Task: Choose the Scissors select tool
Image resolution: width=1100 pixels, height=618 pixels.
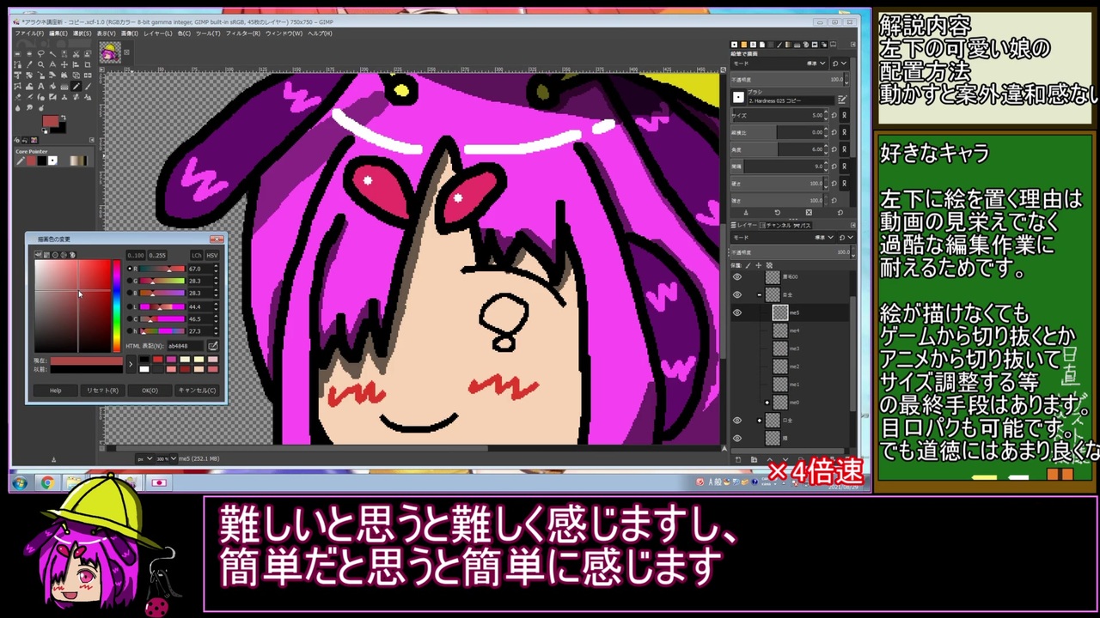Action: point(76,54)
